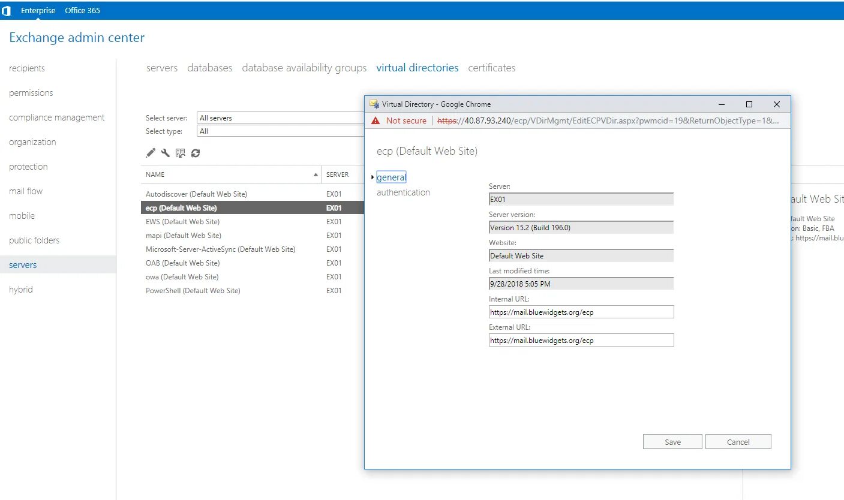Select Autodiscover (Default Web Site) row
The image size is (844, 500).
(253, 194)
